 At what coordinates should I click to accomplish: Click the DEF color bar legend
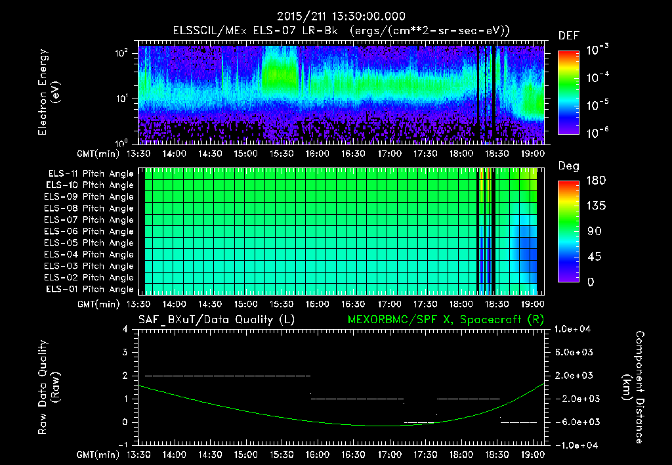pyautogui.click(x=568, y=93)
